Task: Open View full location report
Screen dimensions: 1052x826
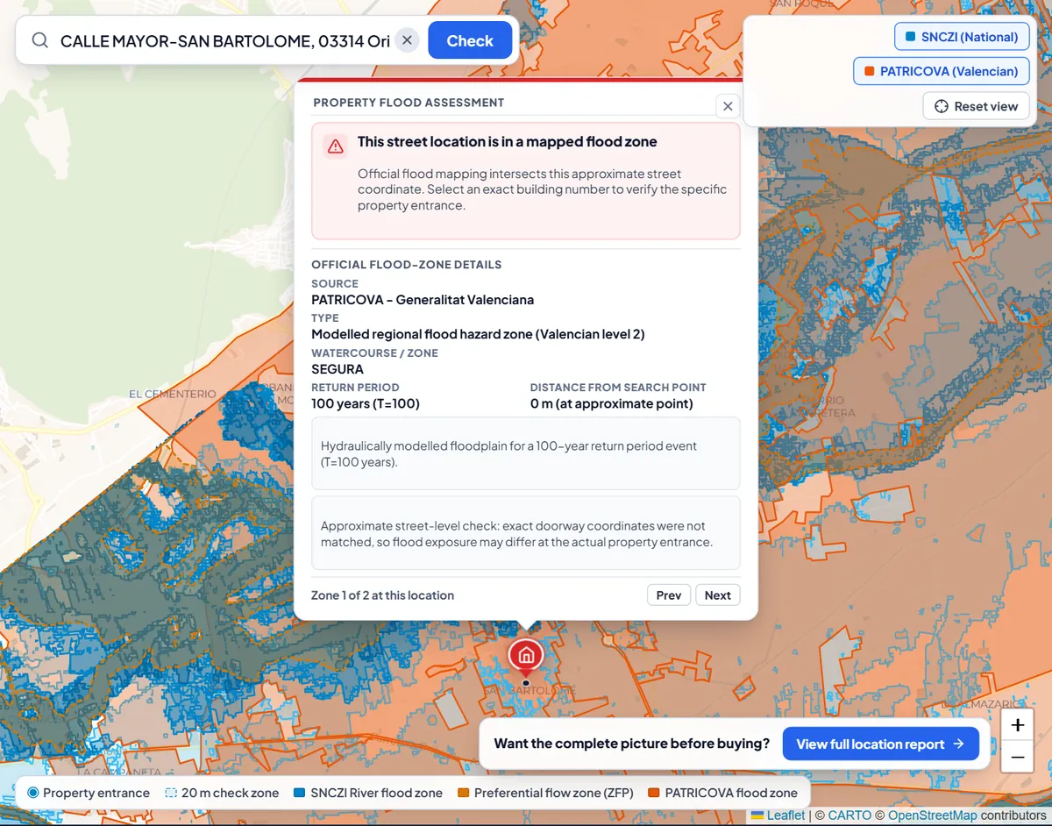Action: pos(880,744)
